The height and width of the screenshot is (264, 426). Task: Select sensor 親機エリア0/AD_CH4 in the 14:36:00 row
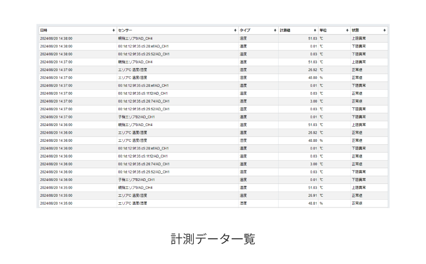pos(135,125)
